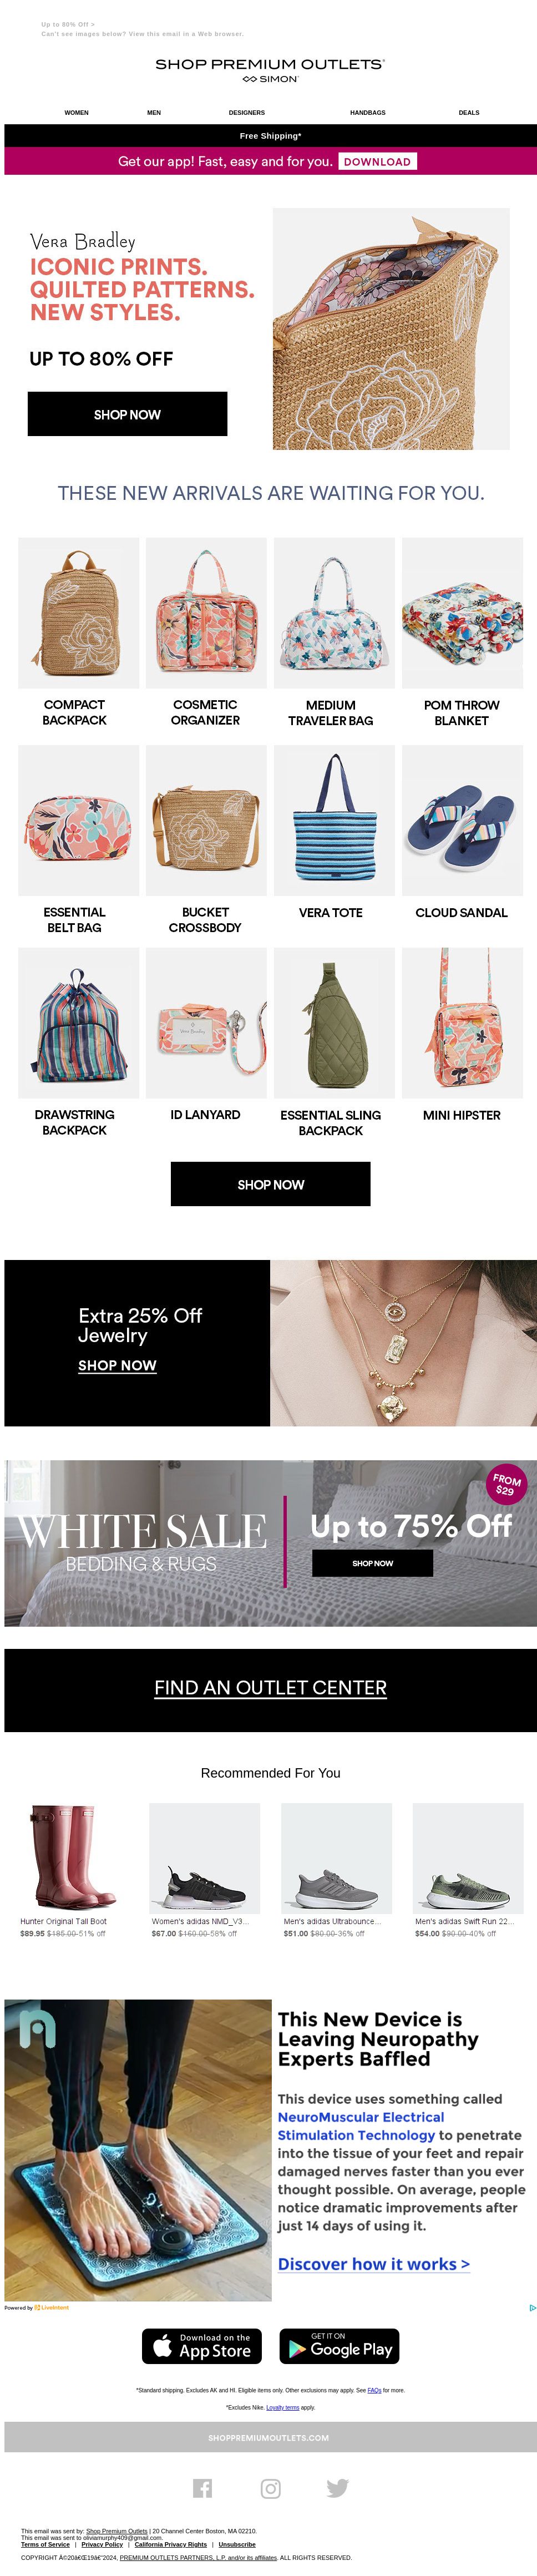
Task: Select the HANDBAGS navigation item
Action: 368,113
